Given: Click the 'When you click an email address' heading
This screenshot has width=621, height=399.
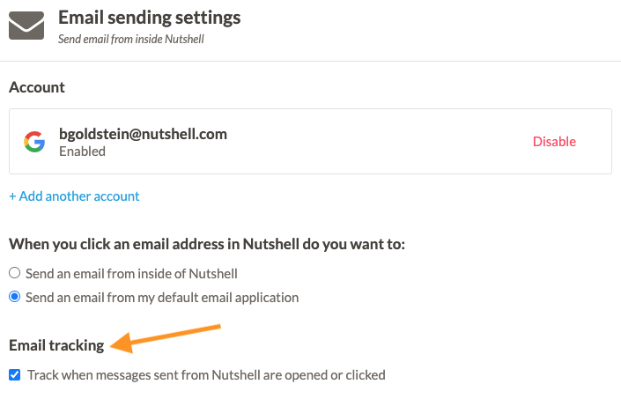Looking at the screenshot, I should pyautogui.click(x=207, y=244).
